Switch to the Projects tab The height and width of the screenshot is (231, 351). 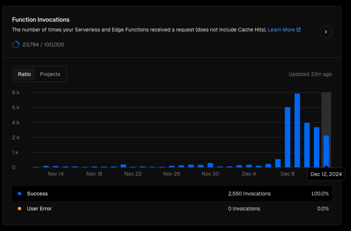point(50,74)
